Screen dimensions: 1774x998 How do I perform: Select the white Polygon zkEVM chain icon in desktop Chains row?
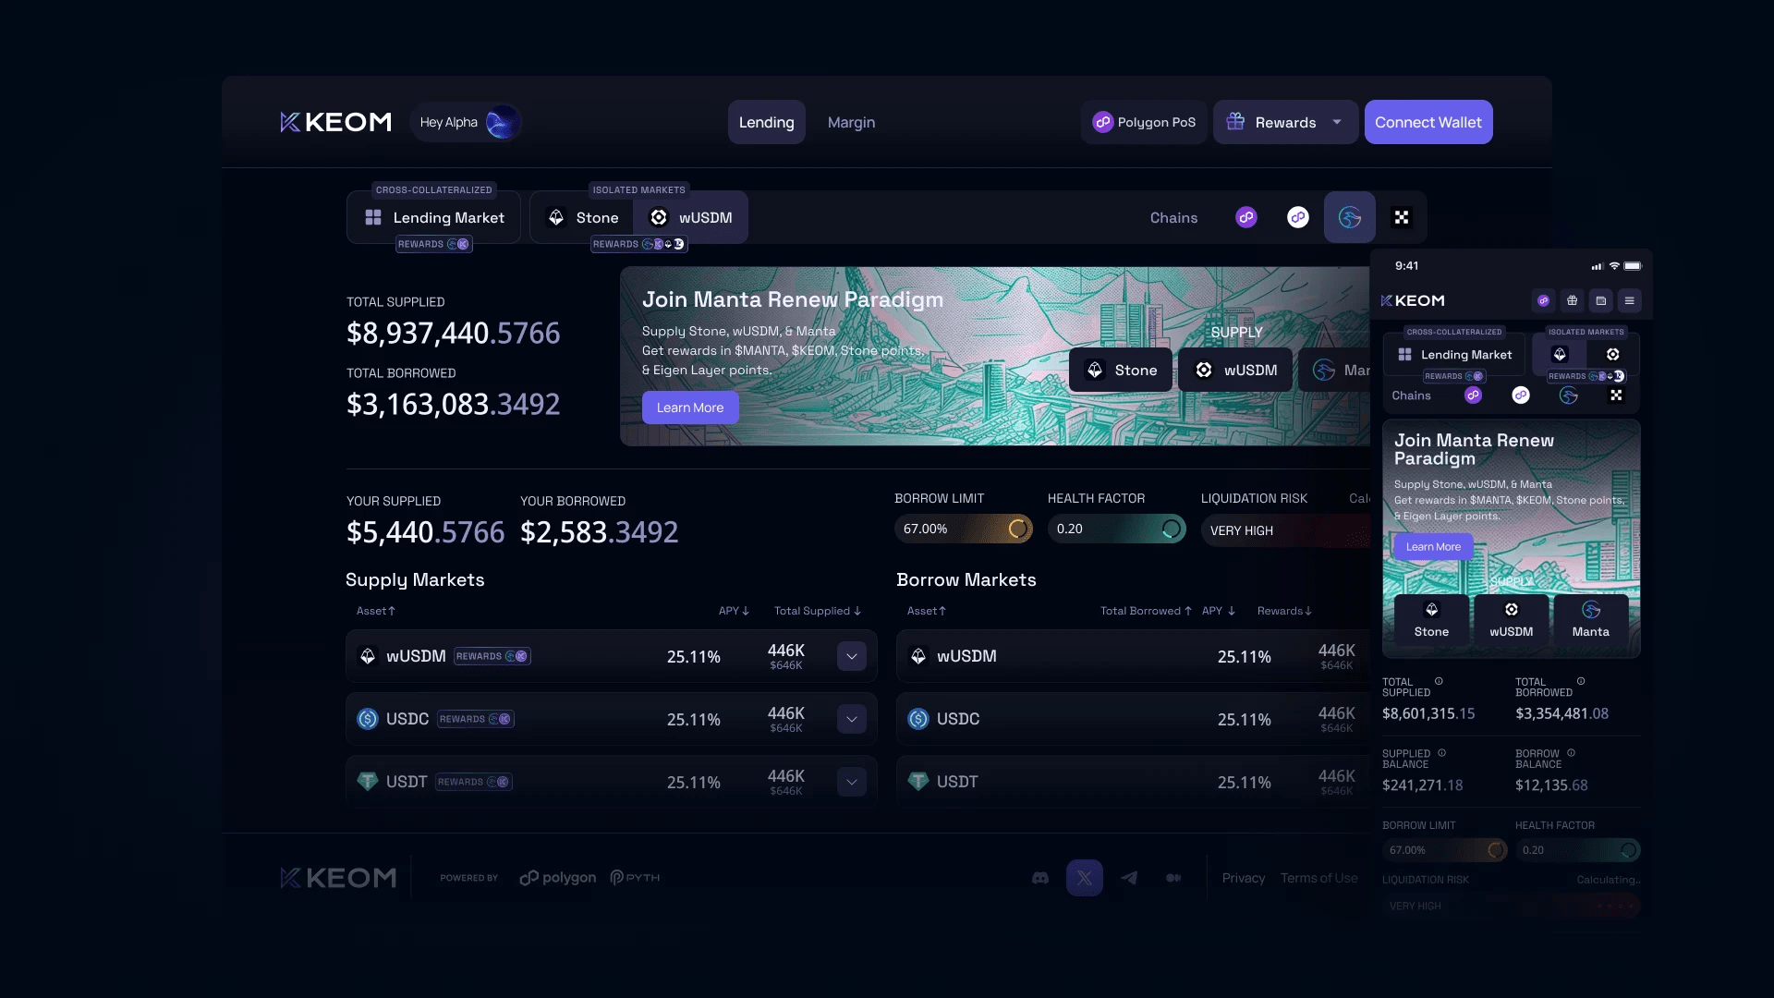click(x=1298, y=217)
